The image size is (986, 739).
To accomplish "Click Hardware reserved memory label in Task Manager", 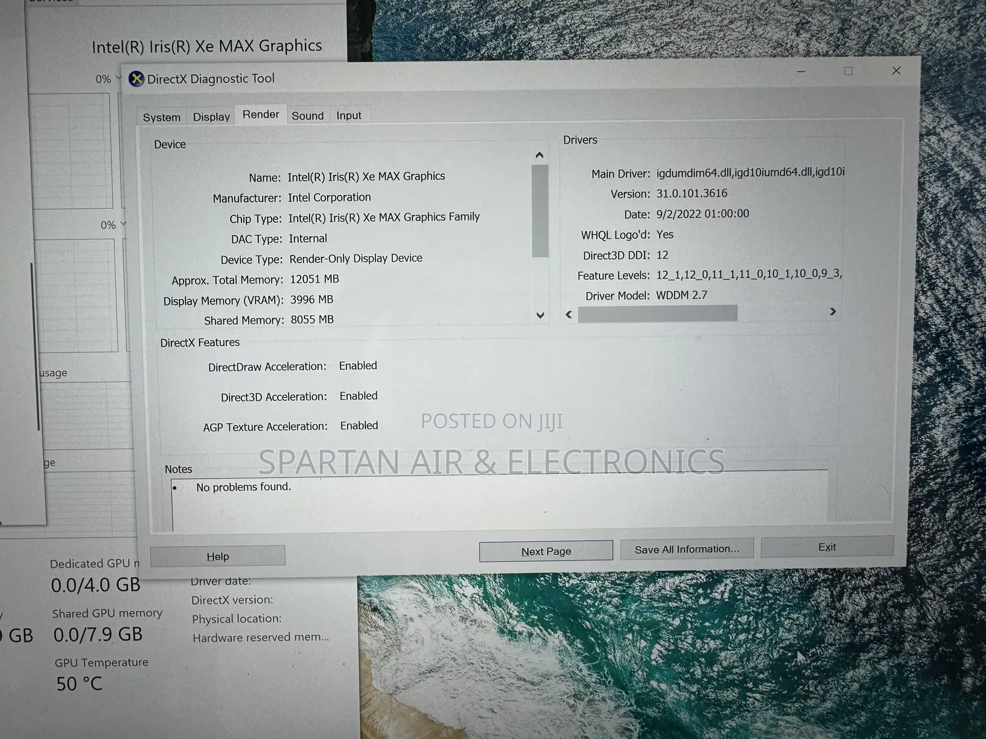I will pyautogui.click(x=261, y=637).
